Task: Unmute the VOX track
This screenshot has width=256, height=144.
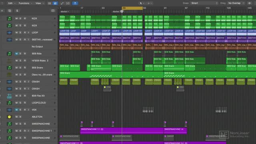Action: tap(16, 110)
